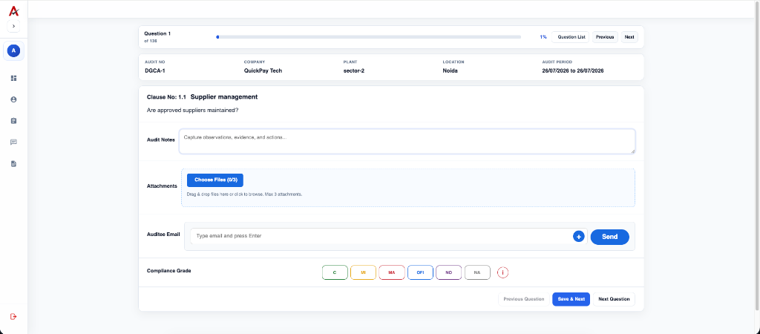760x334 pixels.
Task: Click the plus icon to add auditee email
Action: (x=579, y=237)
